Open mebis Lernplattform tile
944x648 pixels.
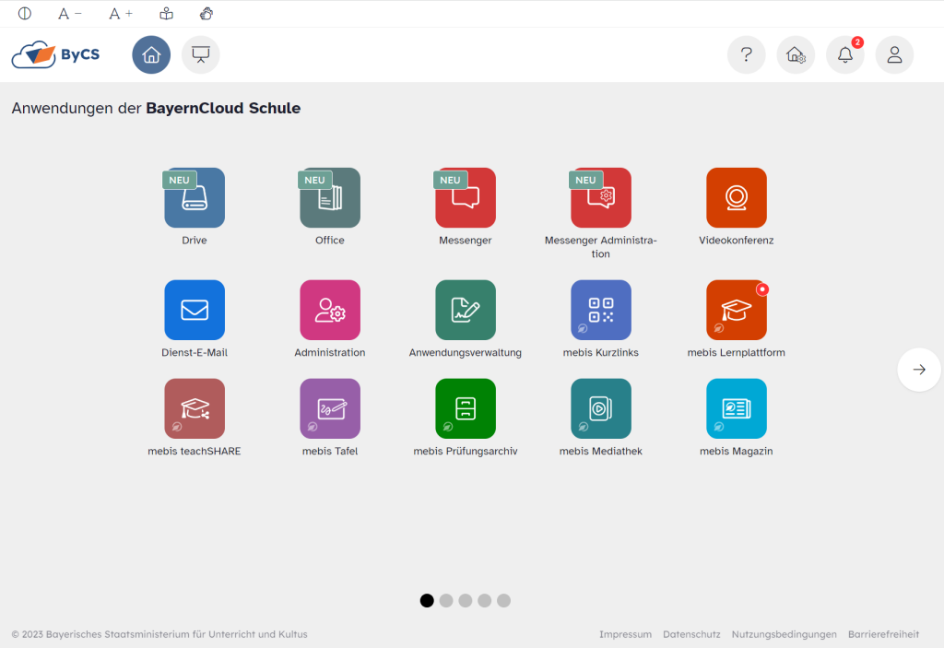tap(737, 310)
